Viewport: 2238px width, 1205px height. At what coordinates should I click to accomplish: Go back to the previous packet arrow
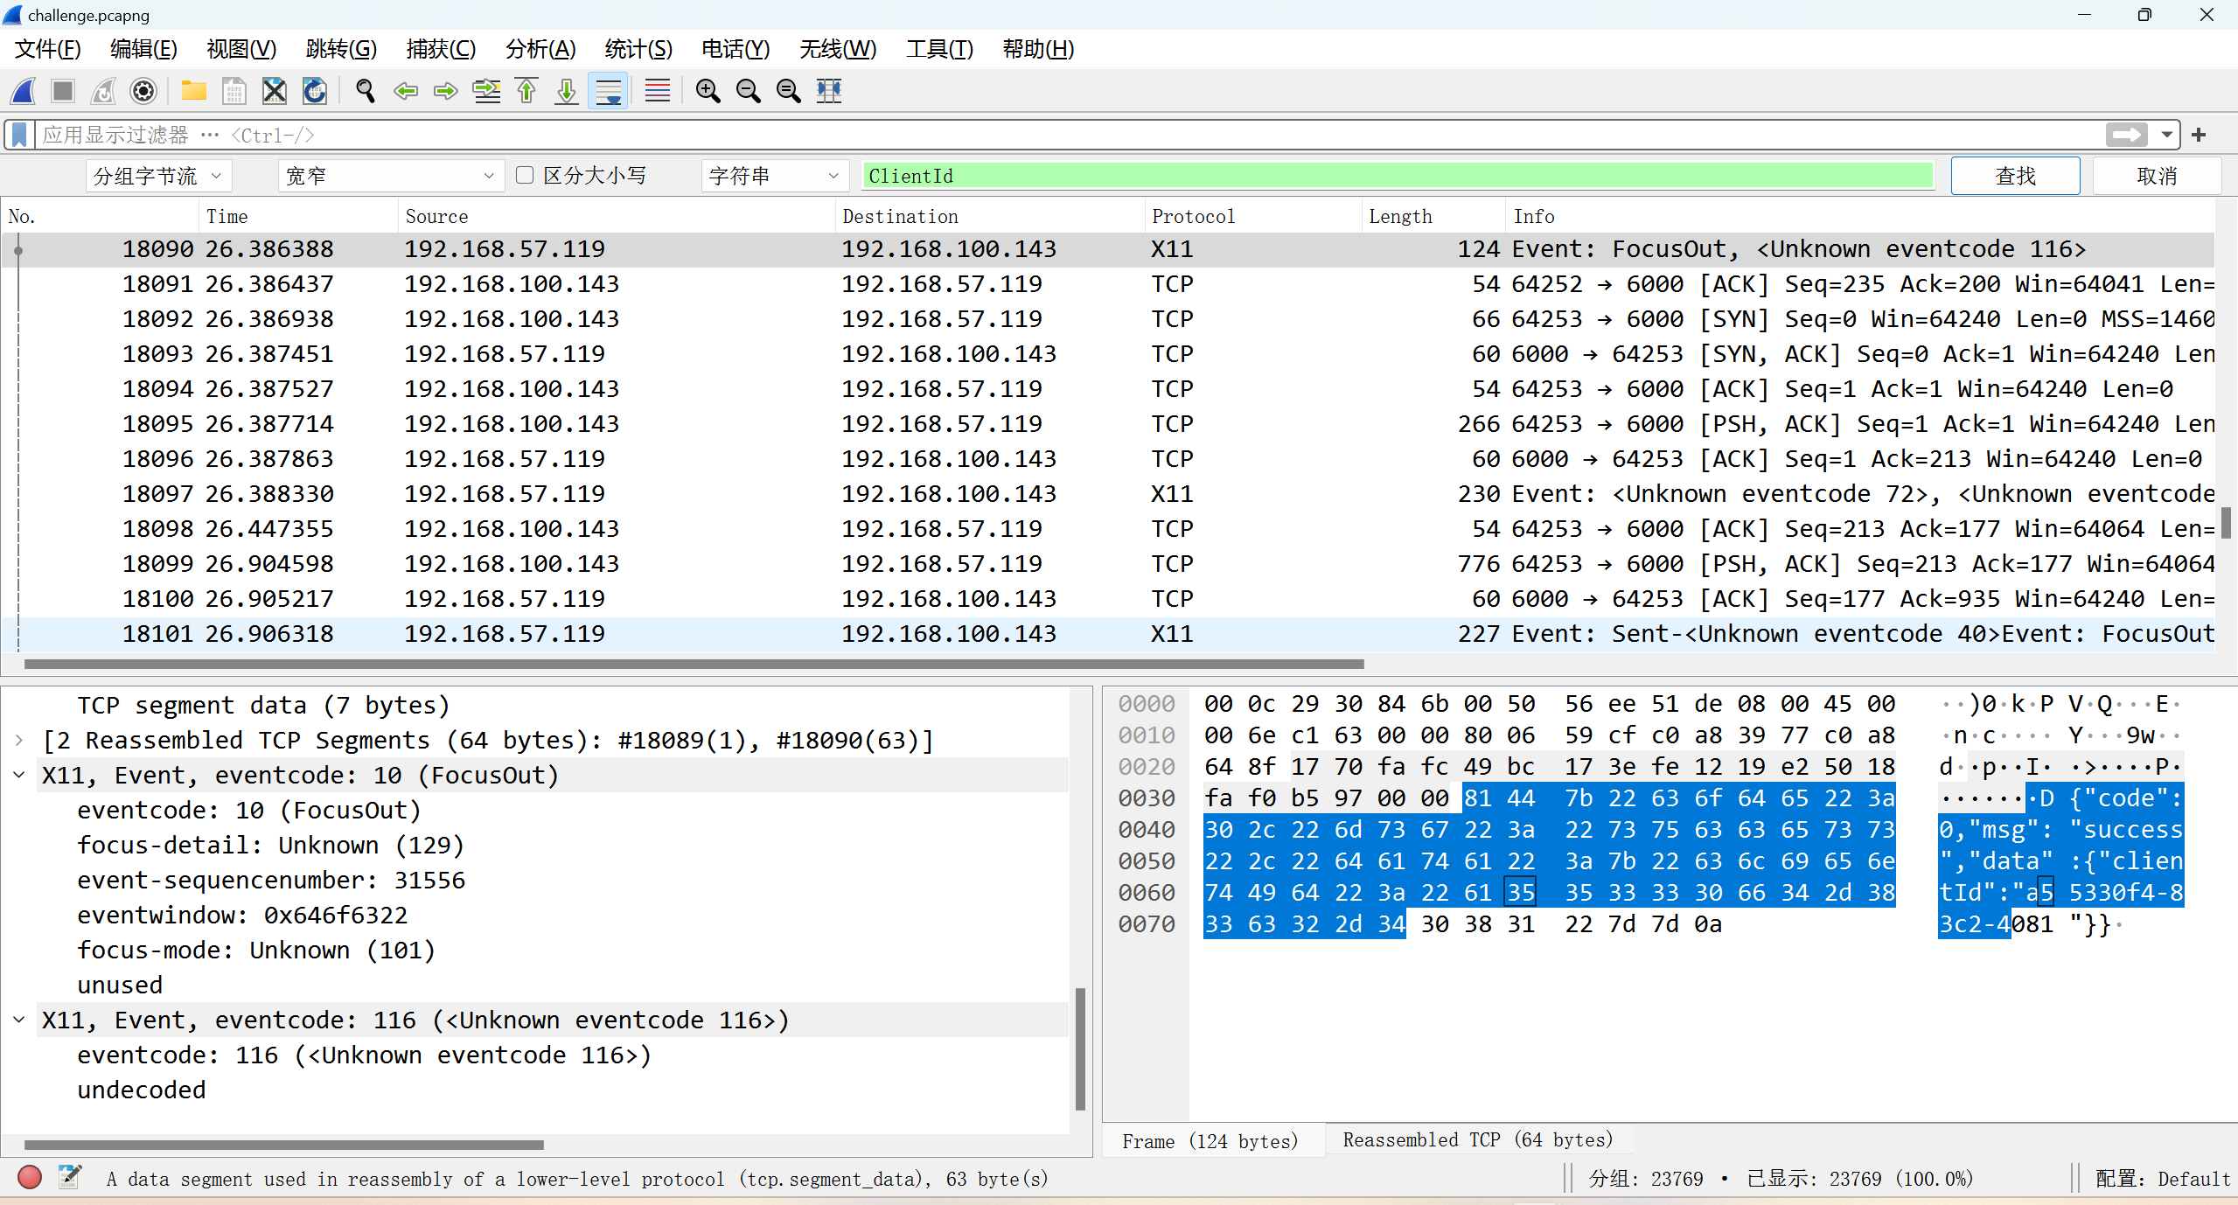click(x=405, y=91)
